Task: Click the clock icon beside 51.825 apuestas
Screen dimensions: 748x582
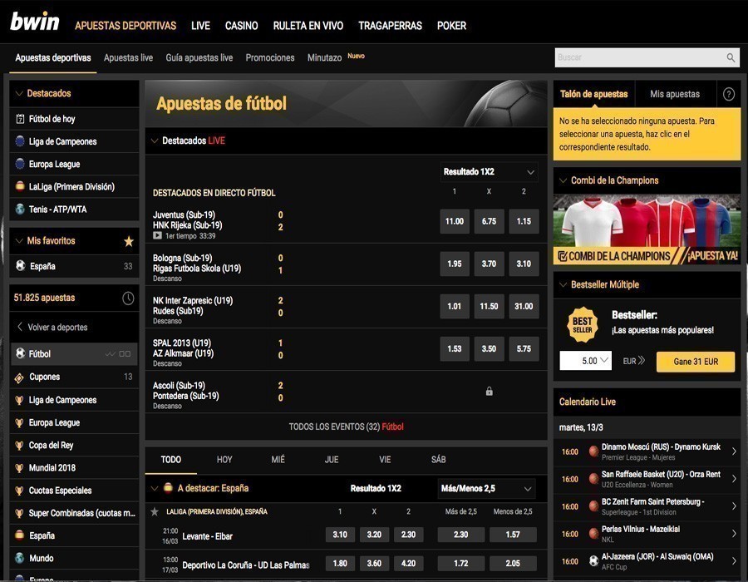Action: click(x=129, y=297)
